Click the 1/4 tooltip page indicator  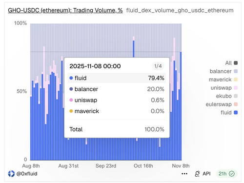[x=158, y=66]
